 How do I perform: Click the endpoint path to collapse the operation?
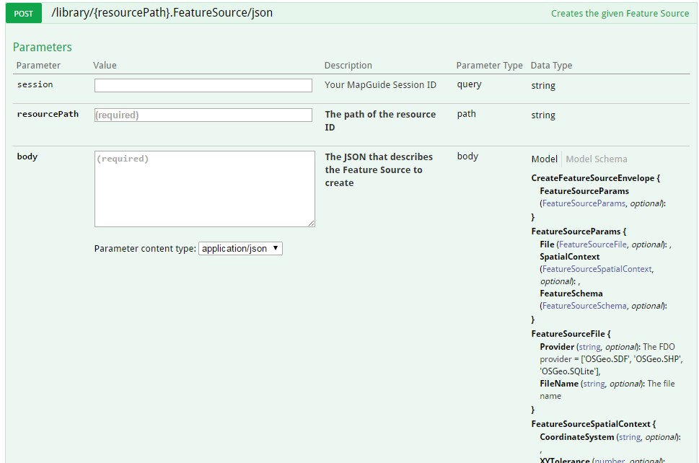[x=159, y=12]
